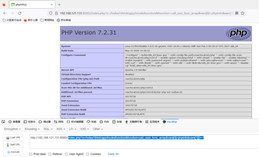Screen dimensions: 259x157
Task: Click the PHP API row label
Action: tap(66, 97)
